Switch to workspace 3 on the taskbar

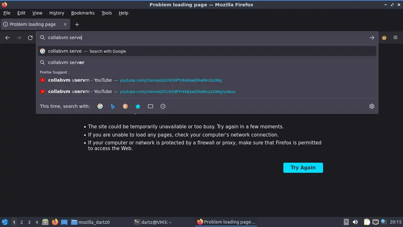point(29,222)
